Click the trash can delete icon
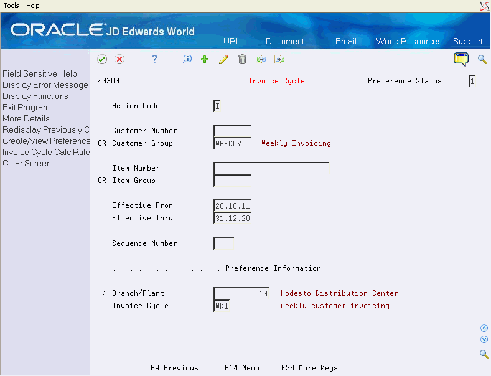 [242, 59]
